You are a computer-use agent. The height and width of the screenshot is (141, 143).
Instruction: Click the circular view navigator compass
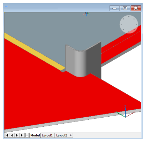point(129,24)
